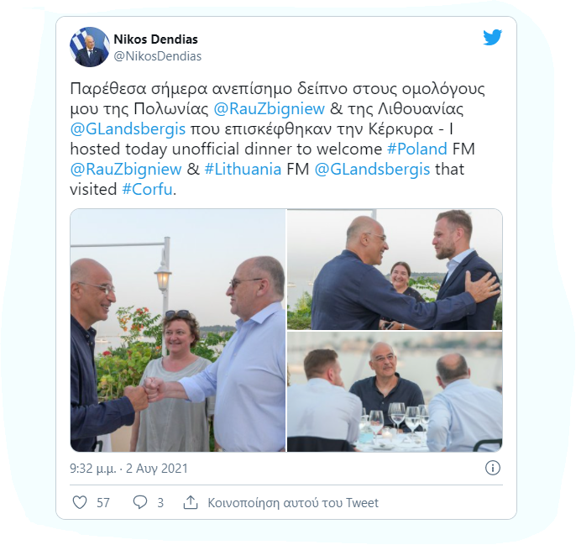Open @GLandsbergis mention in English text
The image size is (576, 545).
pyautogui.click(x=372, y=169)
